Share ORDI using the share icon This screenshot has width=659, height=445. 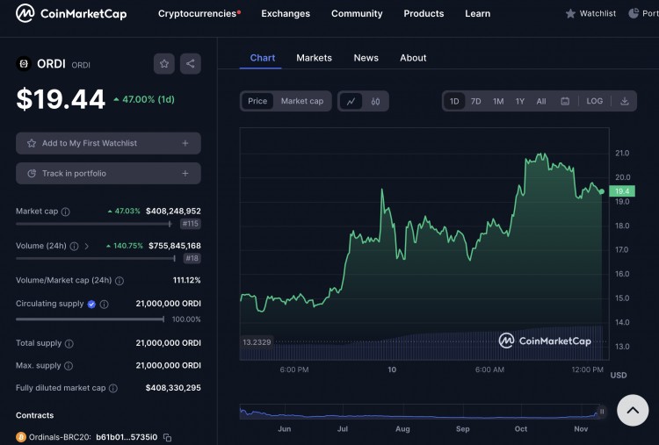191,64
